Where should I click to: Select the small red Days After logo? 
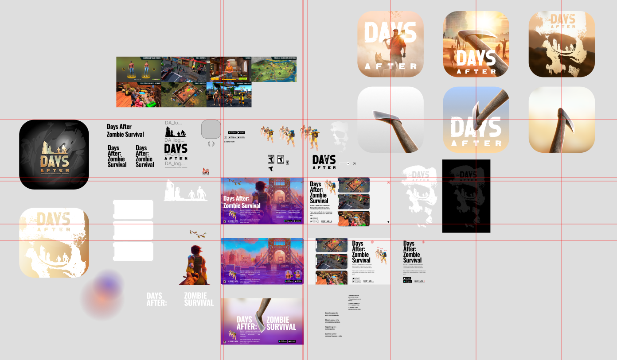pos(206,172)
